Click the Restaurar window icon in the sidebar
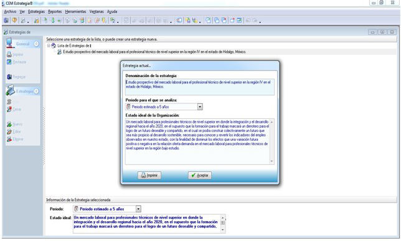This screenshot has width=401, height=241. click(9, 62)
